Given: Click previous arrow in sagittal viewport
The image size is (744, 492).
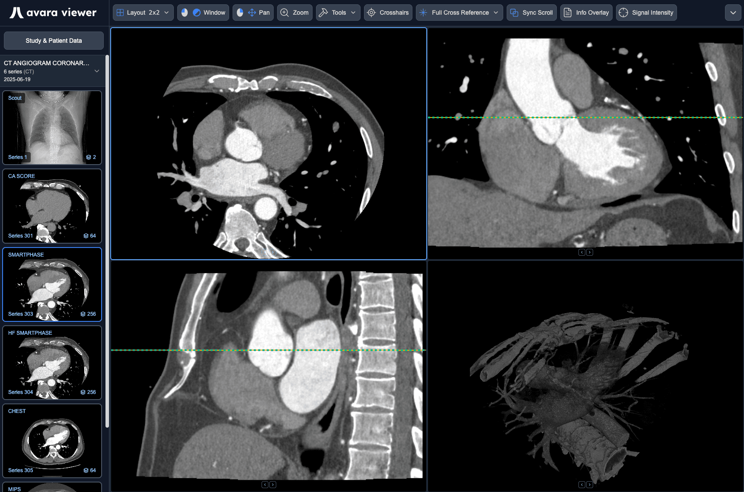Looking at the screenshot, I should tap(265, 485).
